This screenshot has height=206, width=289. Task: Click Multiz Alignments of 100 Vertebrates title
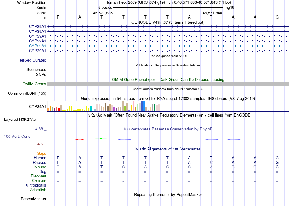168,149
